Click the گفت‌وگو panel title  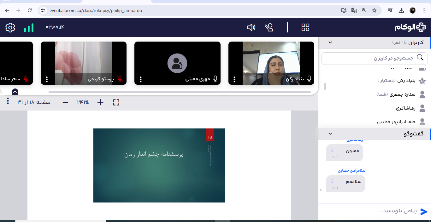point(414,134)
